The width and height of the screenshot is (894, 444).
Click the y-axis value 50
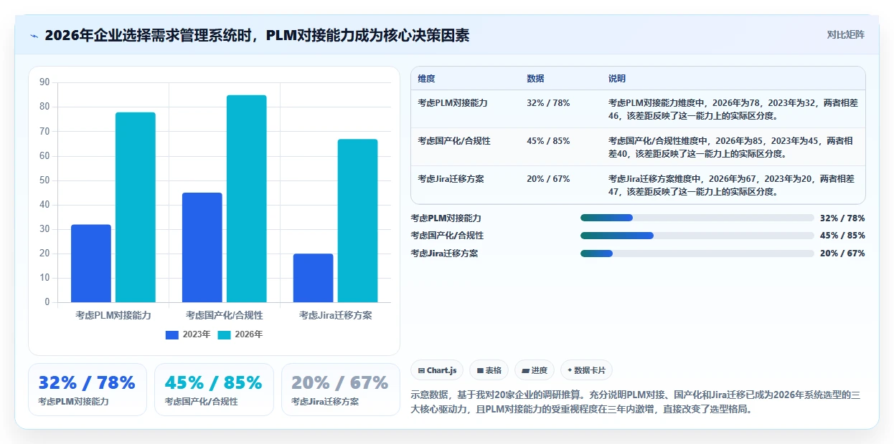coord(44,180)
